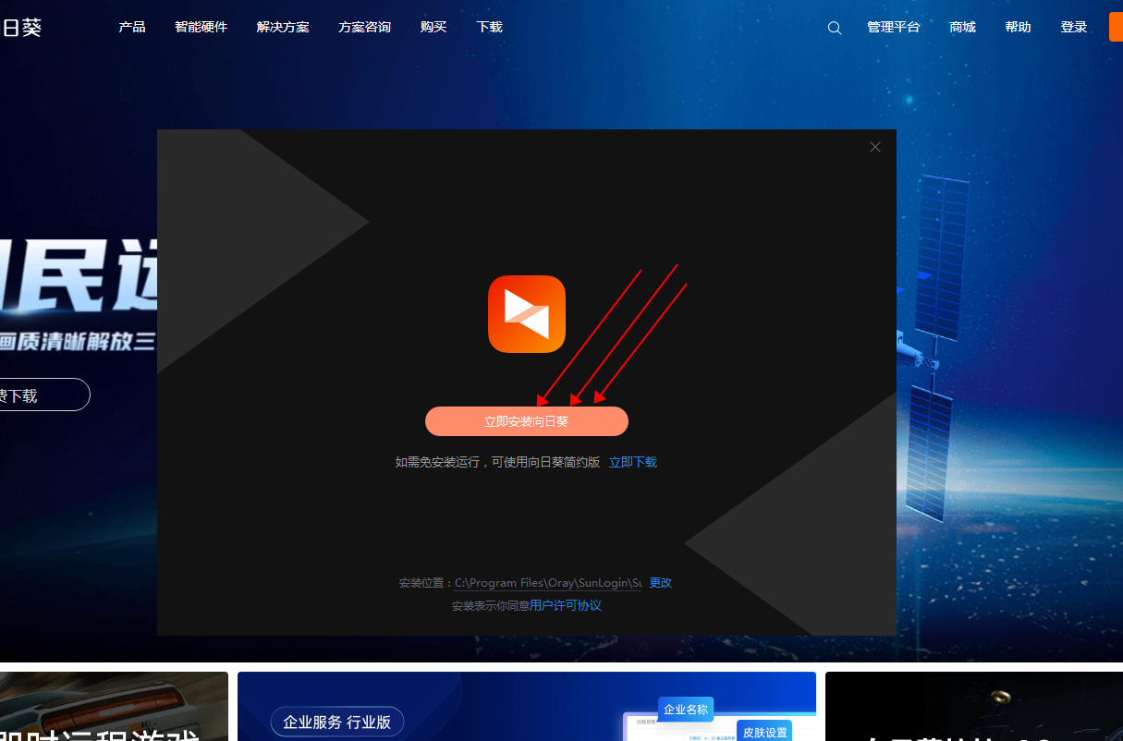Click the 企业名称 tag on the card
This screenshot has width=1123, height=741.
coord(686,710)
